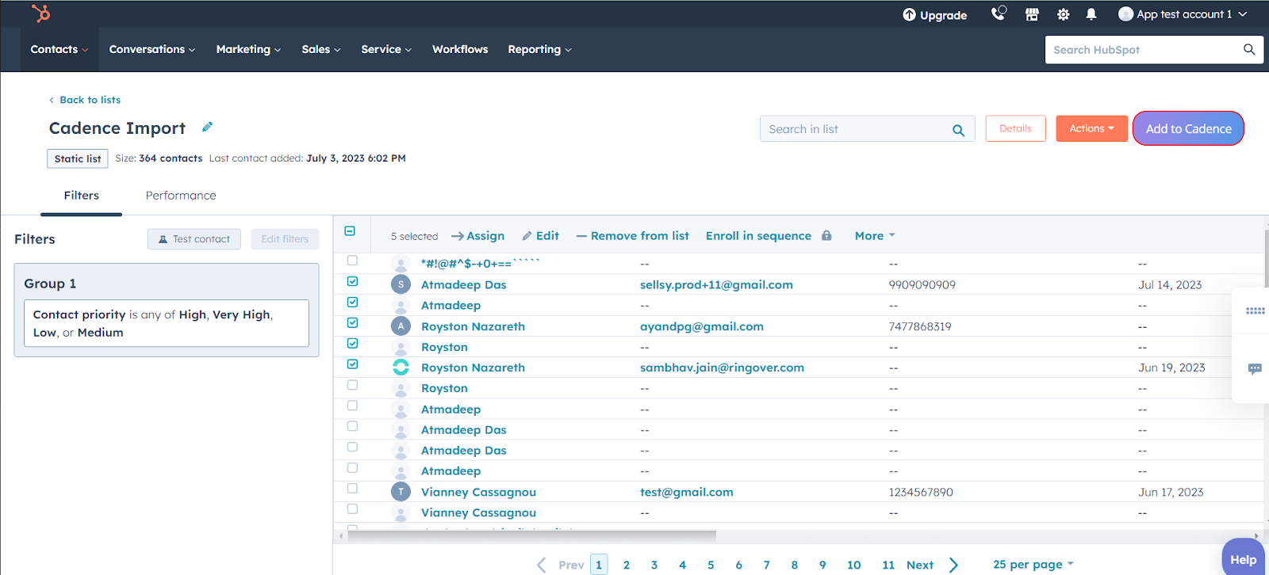Open the Actions dropdown button

(x=1091, y=128)
